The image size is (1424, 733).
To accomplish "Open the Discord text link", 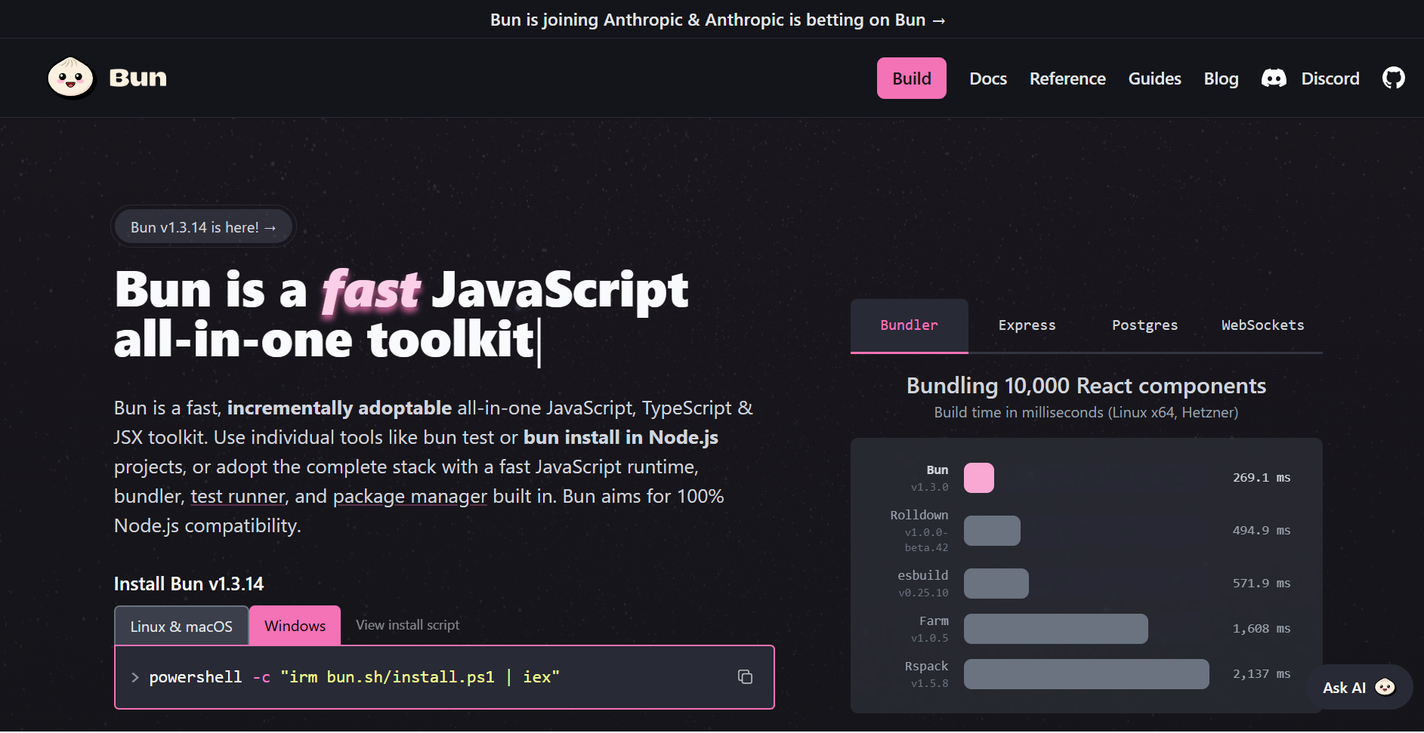I will click(1330, 79).
